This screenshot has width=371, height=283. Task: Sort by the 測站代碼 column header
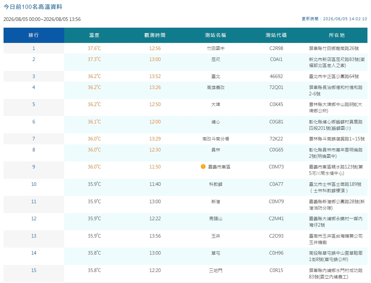(x=276, y=35)
